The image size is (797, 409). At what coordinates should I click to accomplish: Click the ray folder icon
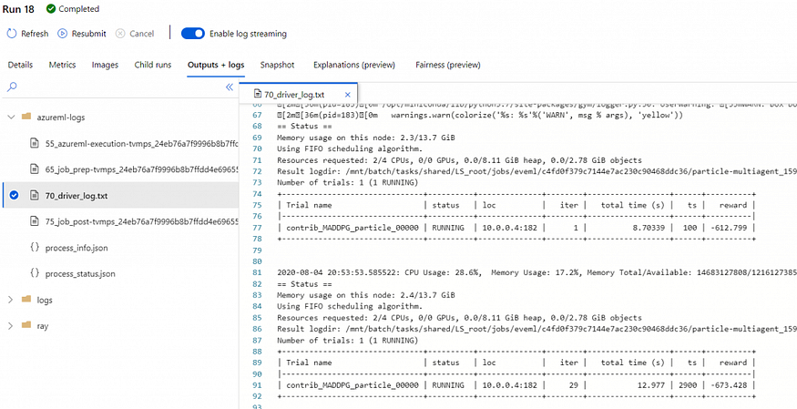click(27, 326)
